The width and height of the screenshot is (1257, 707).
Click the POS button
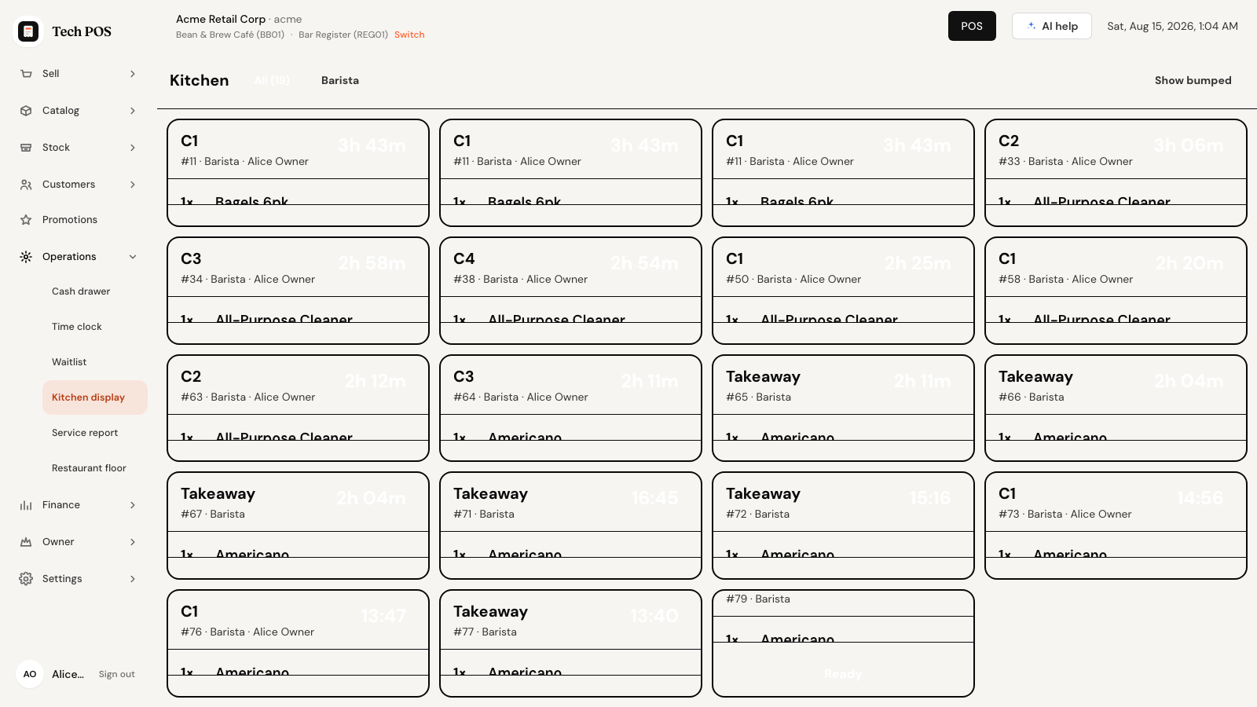click(972, 26)
